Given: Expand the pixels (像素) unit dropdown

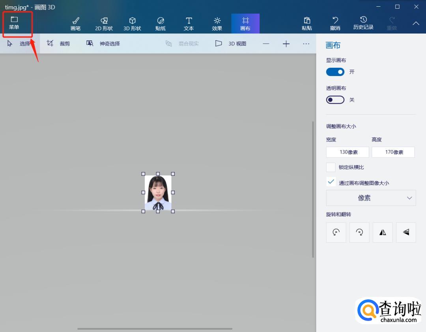Looking at the screenshot, I should tap(371, 198).
